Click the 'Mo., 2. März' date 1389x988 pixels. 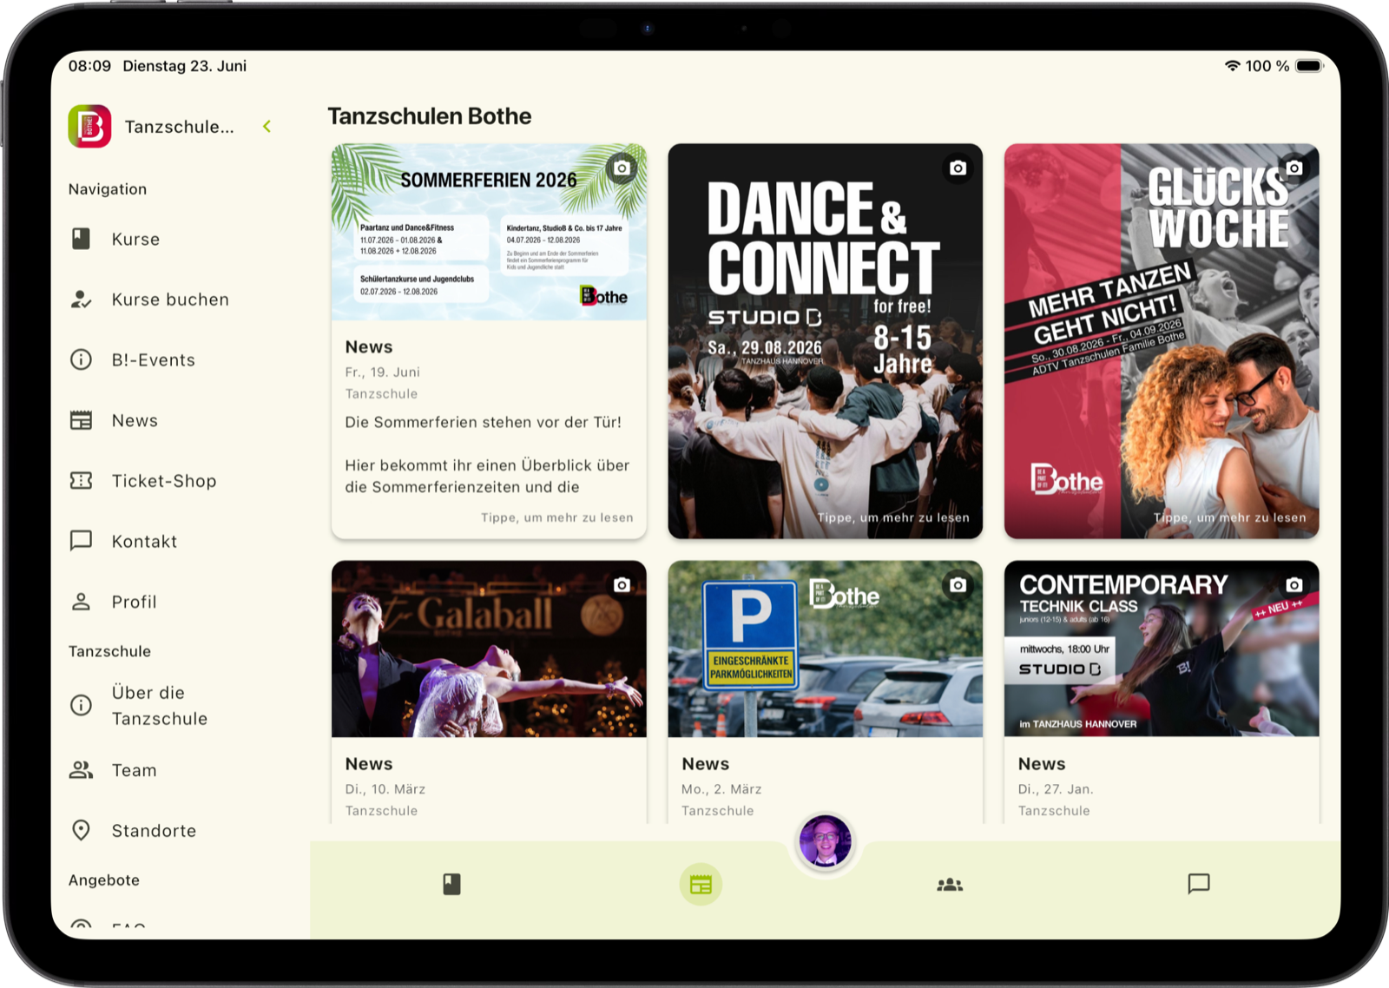[721, 789]
